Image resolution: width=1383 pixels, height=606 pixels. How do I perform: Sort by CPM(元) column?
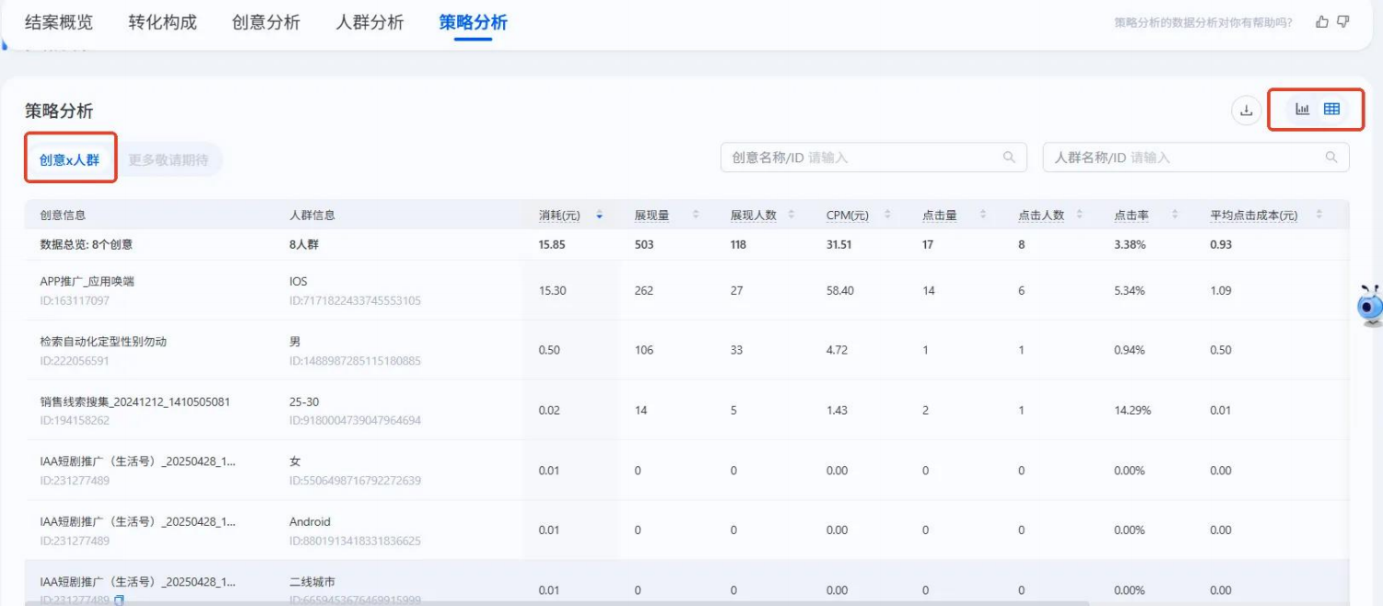(887, 215)
